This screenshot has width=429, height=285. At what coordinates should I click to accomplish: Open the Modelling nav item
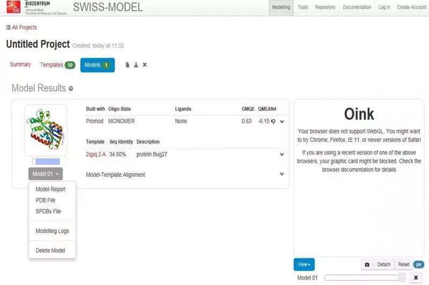tap(281, 7)
